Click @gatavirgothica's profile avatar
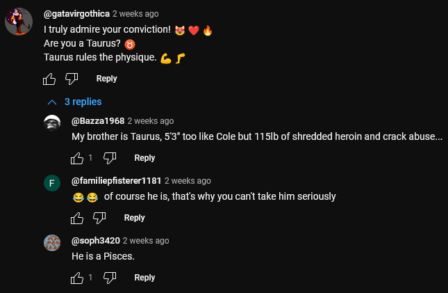This screenshot has height=293, width=448. click(x=19, y=22)
